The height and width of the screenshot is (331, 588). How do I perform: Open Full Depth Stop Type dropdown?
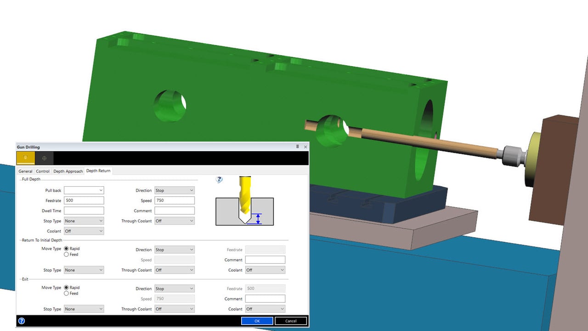(84, 221)
